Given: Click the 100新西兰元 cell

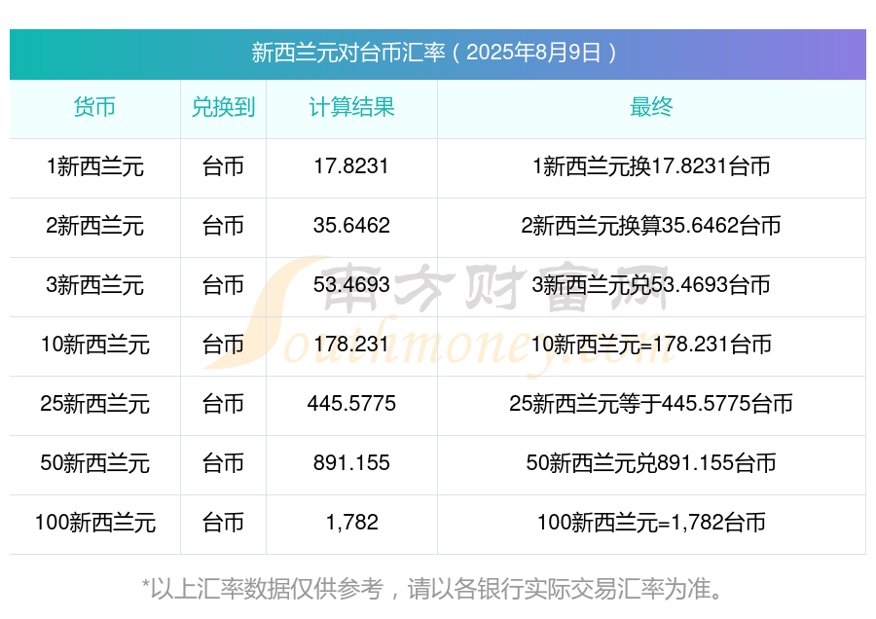Looking at the screenshot, I should 95,523.
